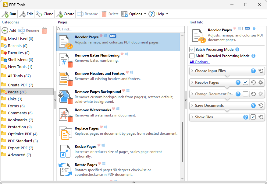The width and height of the screenshot is (267, 184).
Task: Uncheck the Show Files step checkbox
Action: (253, 117)
